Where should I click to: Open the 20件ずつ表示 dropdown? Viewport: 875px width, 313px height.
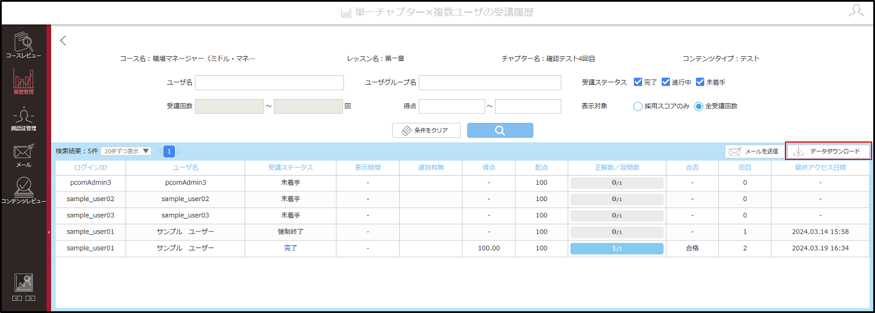pyautogui.click(x=125, y=151)
